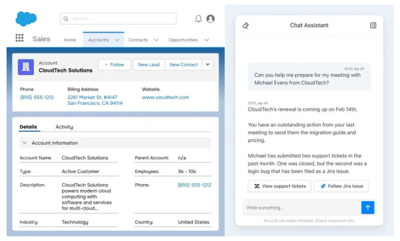Click the Salesforce cloud logo
This screenshot has height=241, width=400.
pyautogui.click(x=26, y=19)
